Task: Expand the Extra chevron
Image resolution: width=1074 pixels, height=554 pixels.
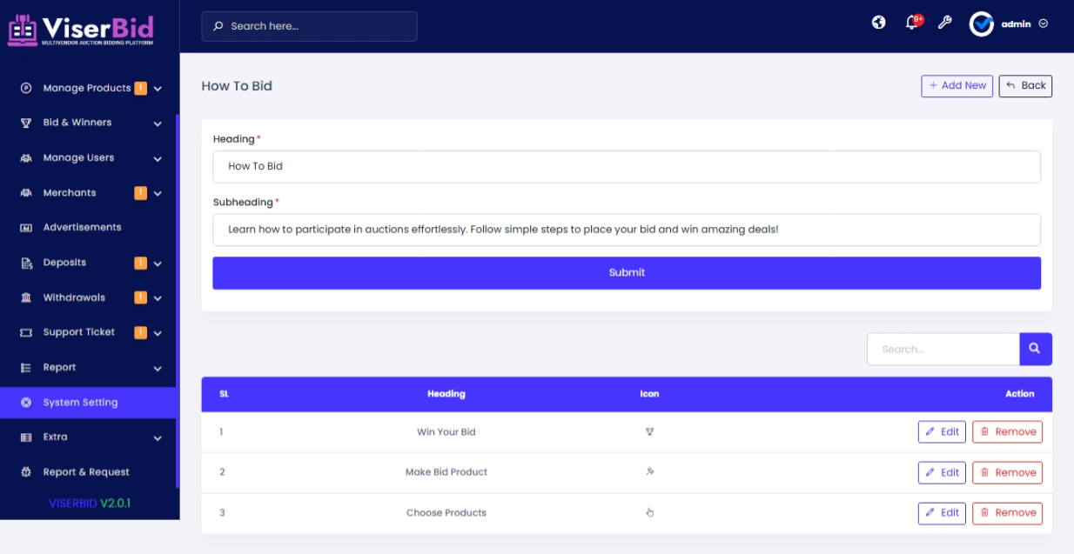Action: [x=158, y=438]
